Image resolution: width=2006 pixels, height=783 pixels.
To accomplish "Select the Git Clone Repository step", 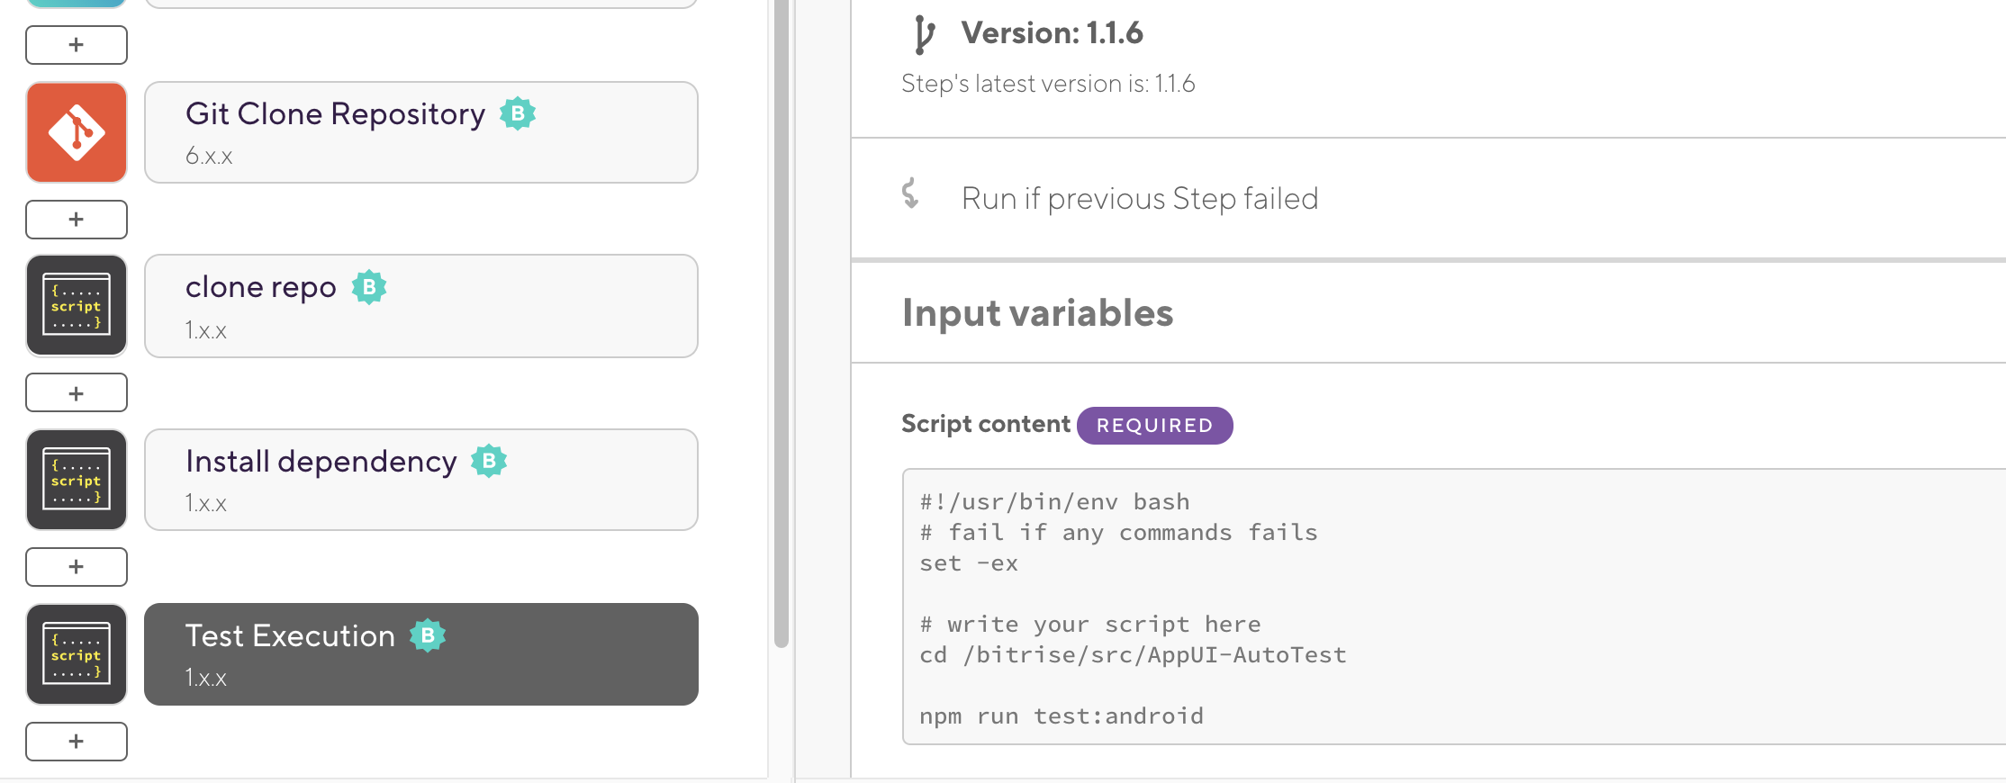I will pos(420,132).
